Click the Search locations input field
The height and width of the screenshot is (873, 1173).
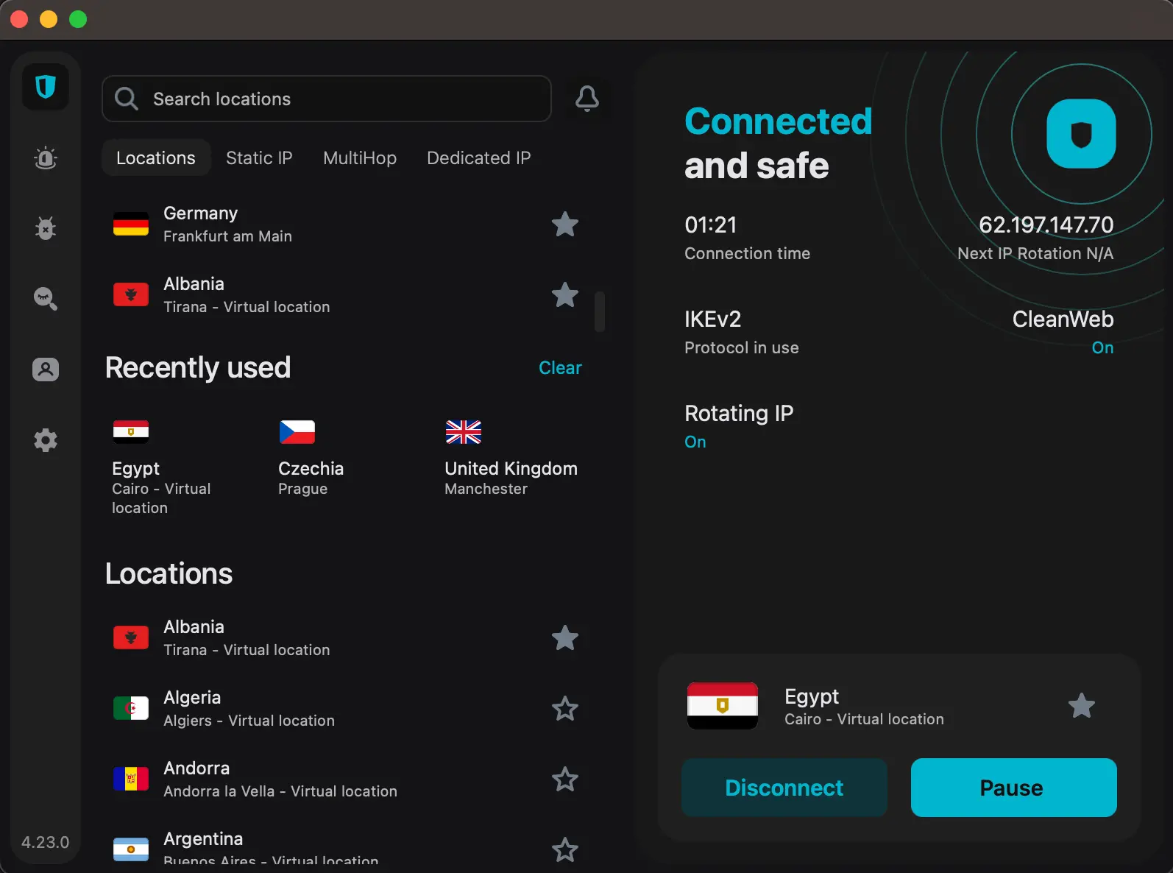tap(327, 99)
